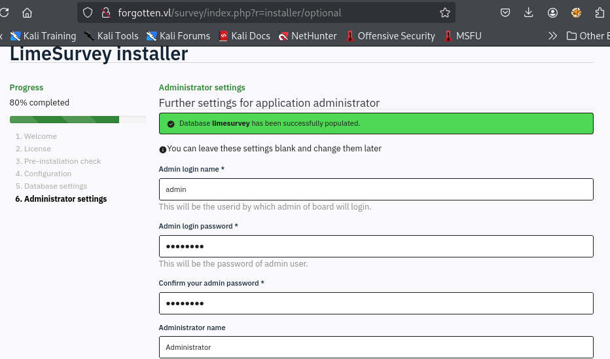
Task: Click the URL address bar
Action: point(275,12)
